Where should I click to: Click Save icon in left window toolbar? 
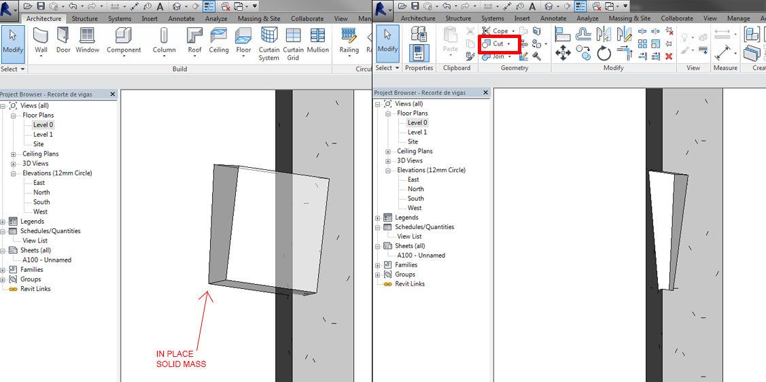click(41, 6)
